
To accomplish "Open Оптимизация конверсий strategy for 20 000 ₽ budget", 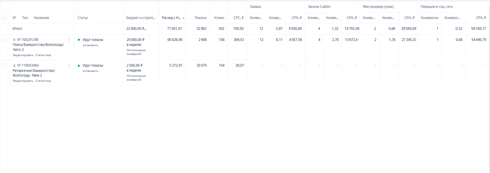I will 136,52.
